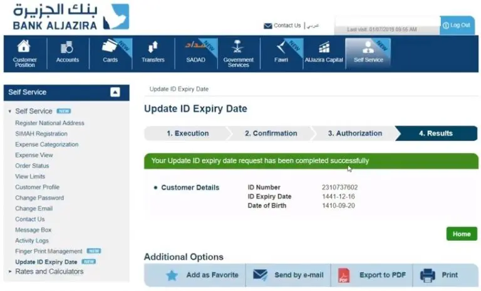The width and height of the screenshot is (481, 291).
Task: Click the Update ID Expiry Date breadcrumb
Action: tap(179, 89)
